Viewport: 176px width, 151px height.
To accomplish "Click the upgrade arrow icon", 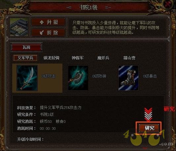I will pos(42,22).
